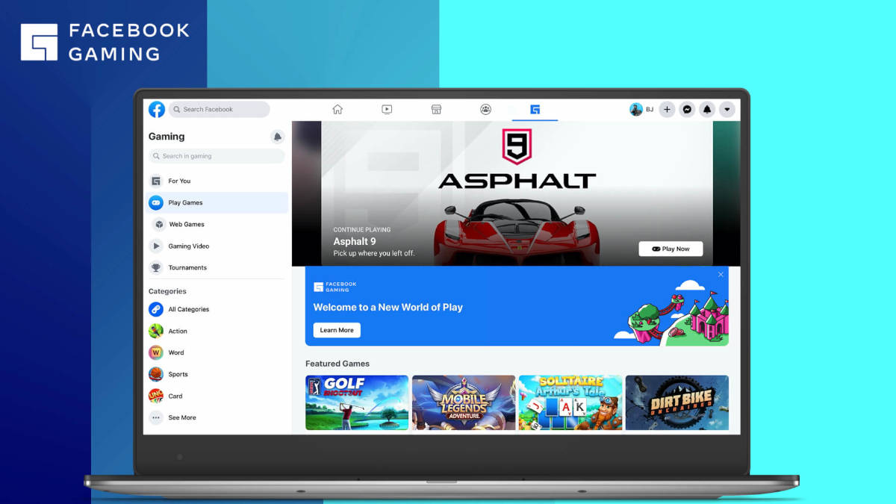Click the Facebook logo icon
Image resolution: width=896 pixels, height=504 pixels.
[157, 109]
